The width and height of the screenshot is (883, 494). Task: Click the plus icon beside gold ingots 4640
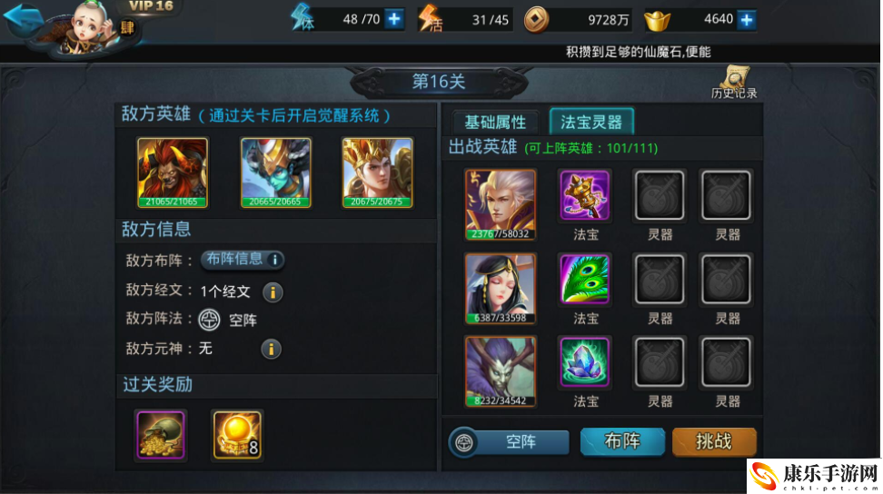pyautogui.click(x=747, y=20)
